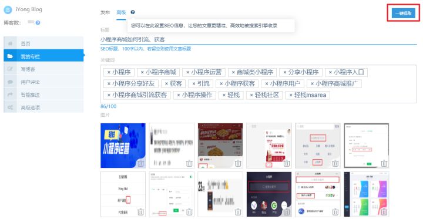The width and height of the screenshot is (423, 219).
Task: Delete the dark 小程序 search image via trash icon
Action: tap(287, 212)
